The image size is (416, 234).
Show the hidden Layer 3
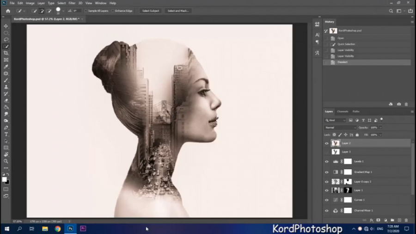tap(327, 152)
